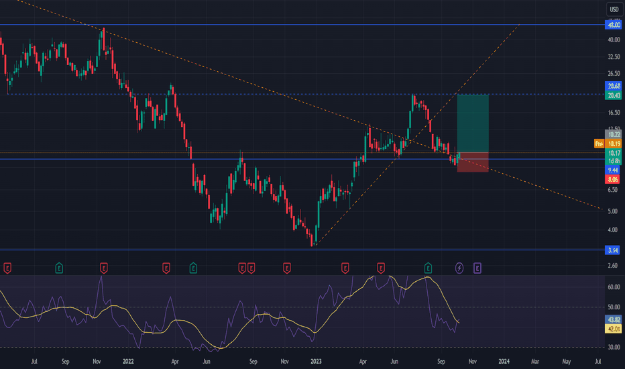
Task: Select the 48.00 horizontal line price label
Action: [x=613, y=25]
